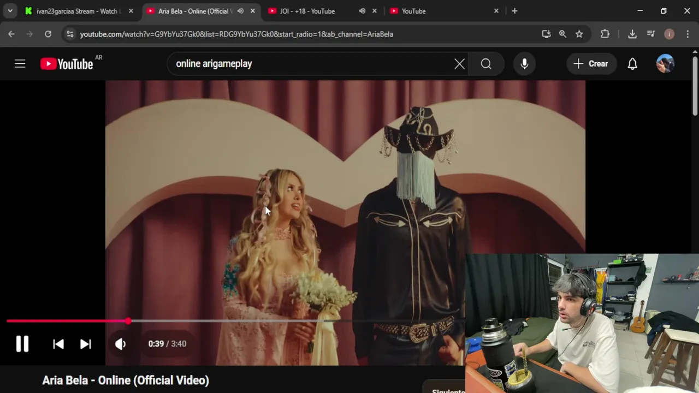This screenshot has height=393, width=699.
Task: Open a new browser tab
Action: click(x=514, y=11)
